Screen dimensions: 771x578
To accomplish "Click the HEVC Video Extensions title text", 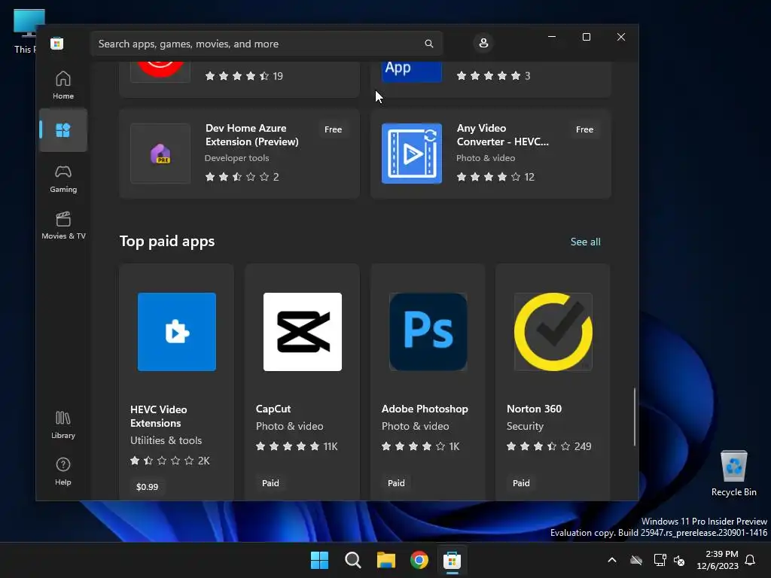I will coord(158,416).
